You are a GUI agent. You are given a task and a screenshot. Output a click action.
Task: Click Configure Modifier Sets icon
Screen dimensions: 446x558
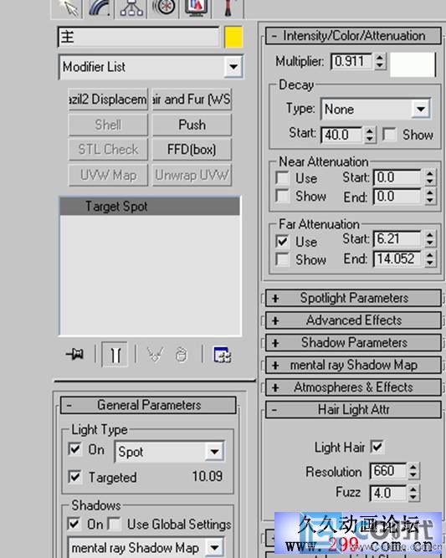[x=223, y=355]
